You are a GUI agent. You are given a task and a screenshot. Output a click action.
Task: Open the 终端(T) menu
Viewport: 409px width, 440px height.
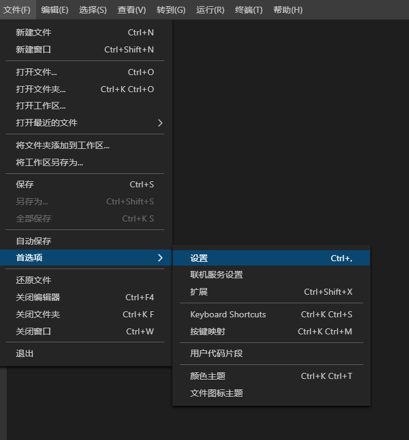(x=249, y=10)
